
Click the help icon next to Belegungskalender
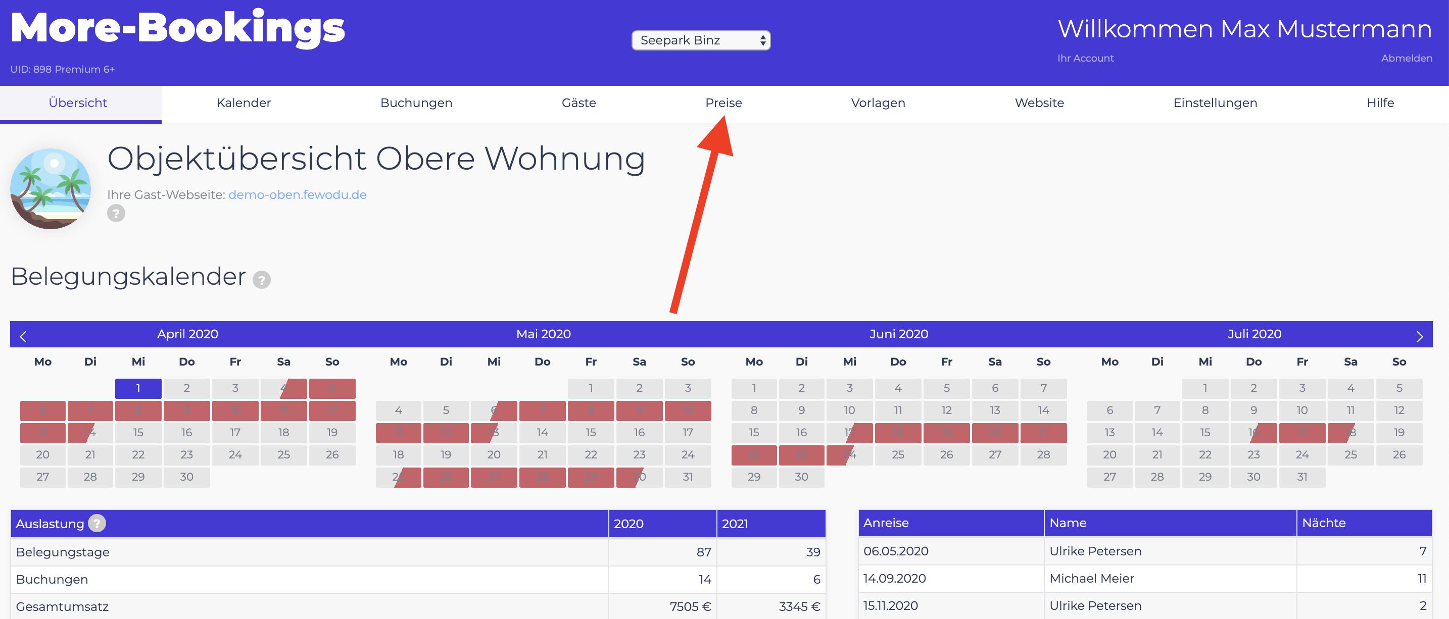(x=262, y=279)
